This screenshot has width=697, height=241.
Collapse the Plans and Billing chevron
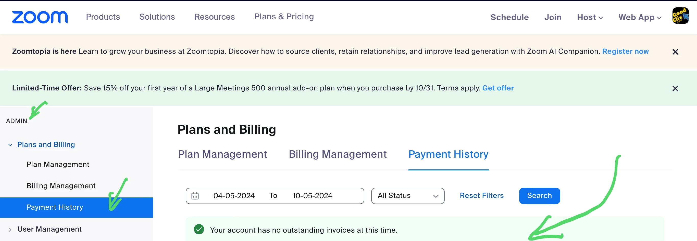tap(10, 145)
